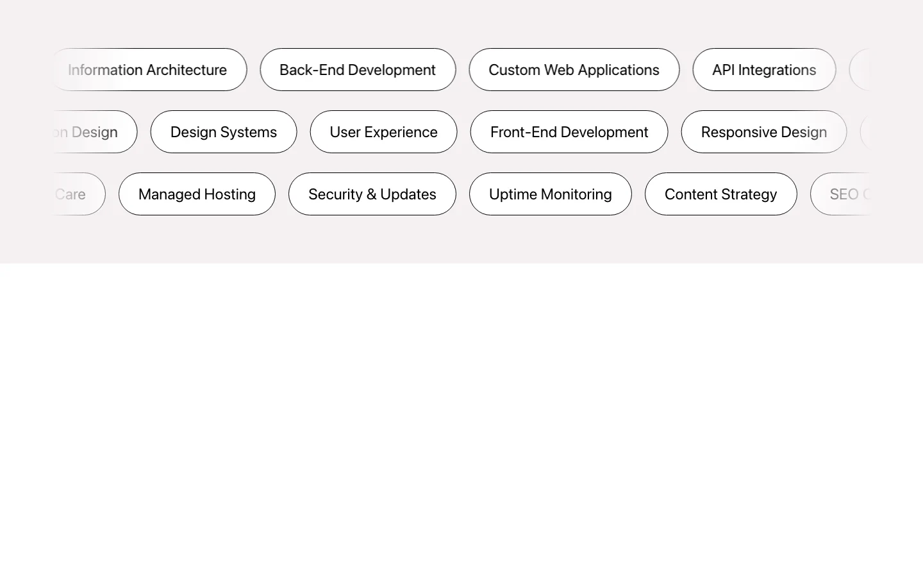Click the word Architecture in the first pill

[187, 70]
